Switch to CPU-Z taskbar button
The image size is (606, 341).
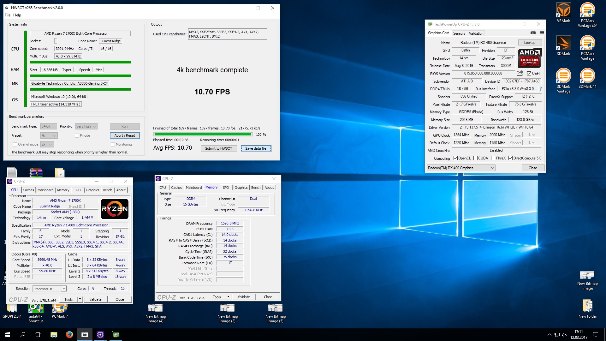pos(100,335)
